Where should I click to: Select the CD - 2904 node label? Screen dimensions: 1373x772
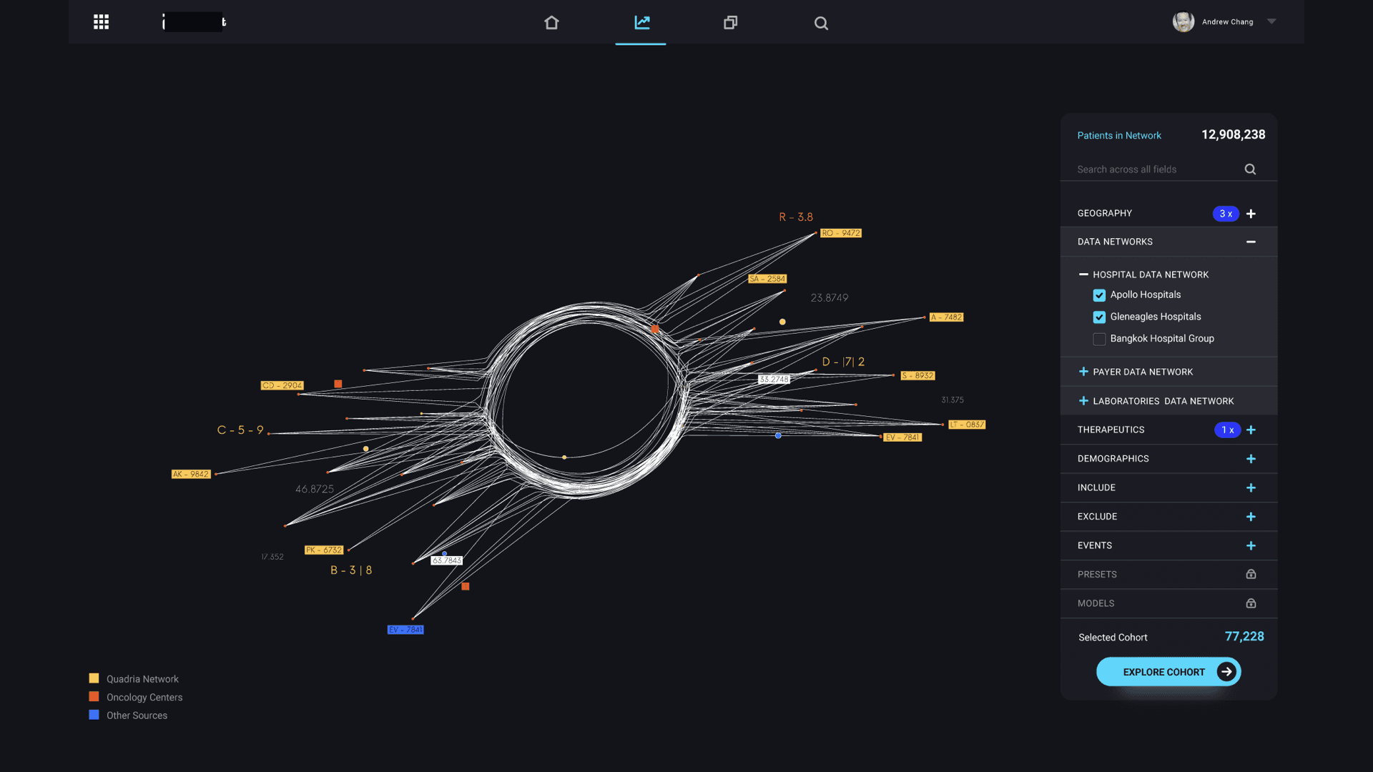click(282, 385)
